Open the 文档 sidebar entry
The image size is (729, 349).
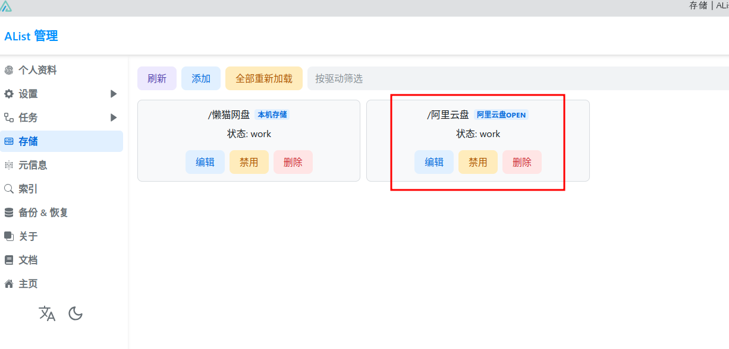(61, 260)
